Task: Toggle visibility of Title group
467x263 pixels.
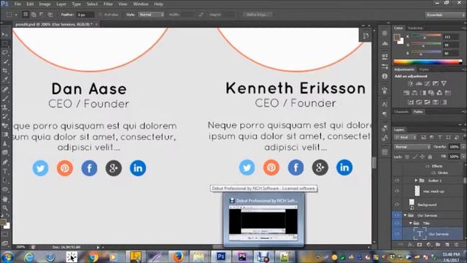Action: coord(397,223)
